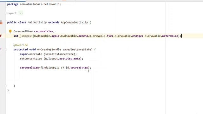Screen dimensions: 203x114
Task: Click the '@Override' annotation
Action: (21, 45)
